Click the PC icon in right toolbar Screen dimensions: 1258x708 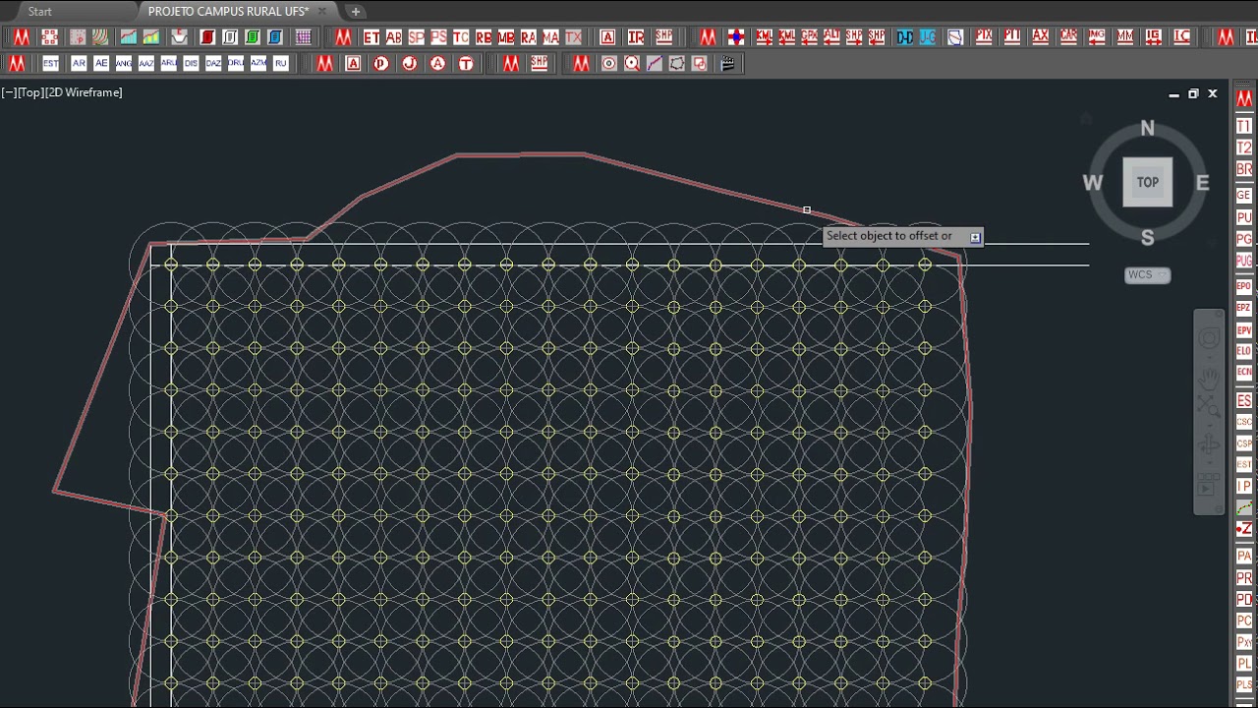[1244, 621]
